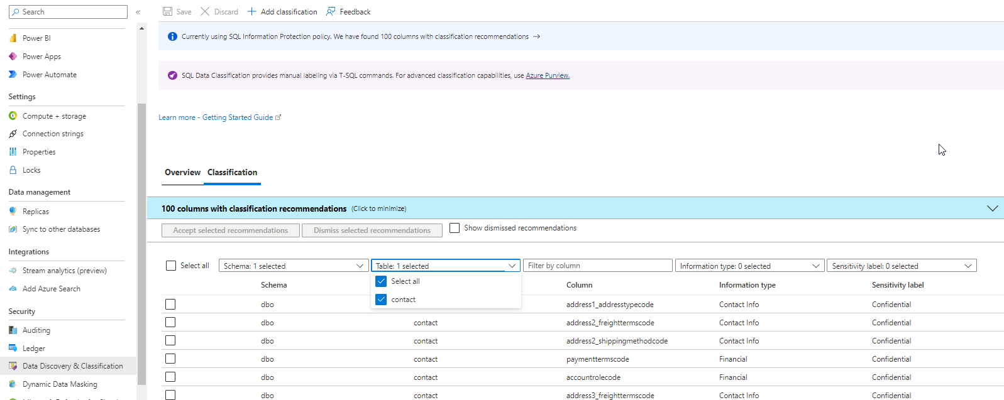Viewport: 1004px width, 400px height.
Task: Click the Sync to other databases icon
Action: [13, 229]
